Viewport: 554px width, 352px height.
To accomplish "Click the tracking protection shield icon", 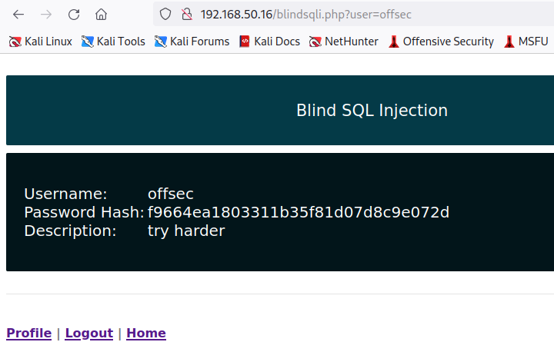I will click(x=165, y=14).
